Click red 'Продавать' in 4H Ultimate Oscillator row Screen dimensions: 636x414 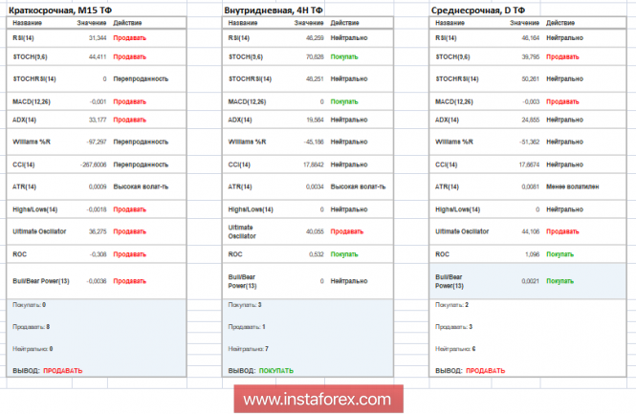click(347, 231)
